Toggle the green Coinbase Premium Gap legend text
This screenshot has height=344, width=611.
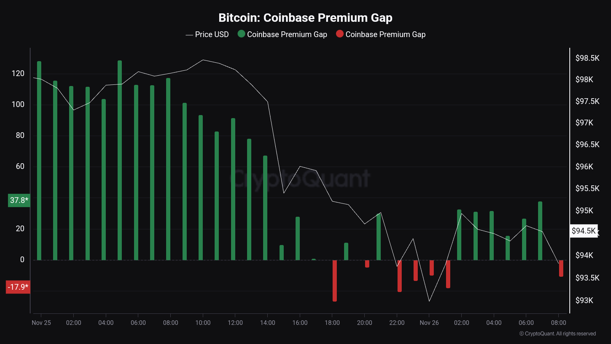point(287,34)
